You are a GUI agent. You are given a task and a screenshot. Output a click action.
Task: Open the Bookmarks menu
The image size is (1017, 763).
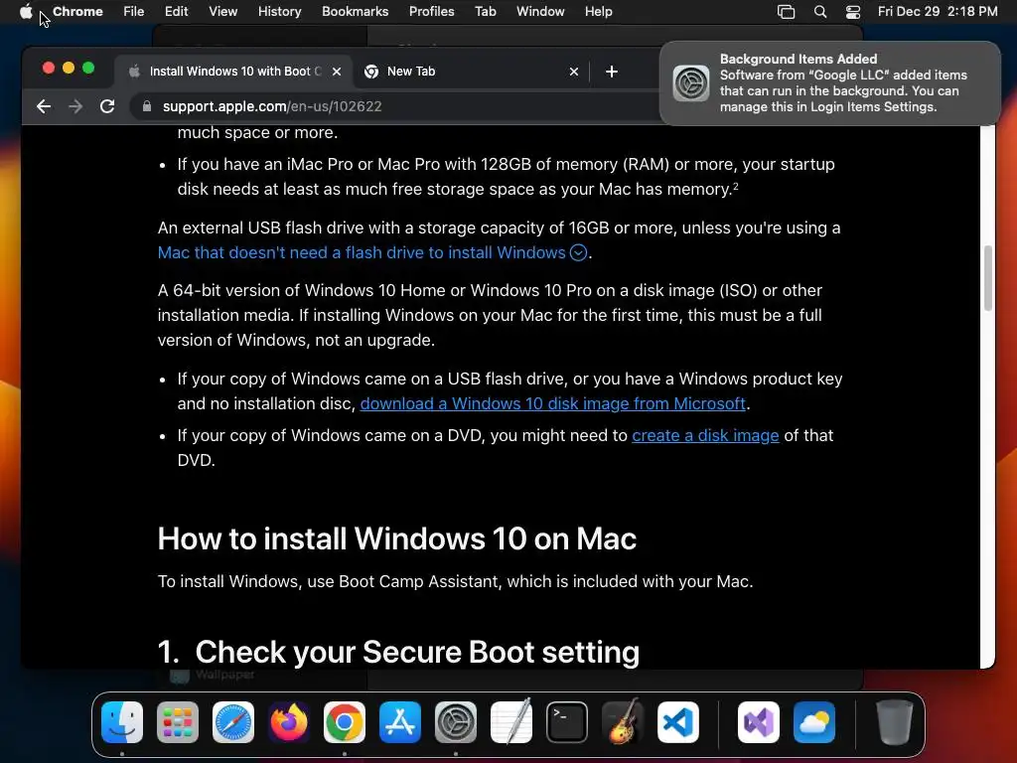[x=355, y=12]
